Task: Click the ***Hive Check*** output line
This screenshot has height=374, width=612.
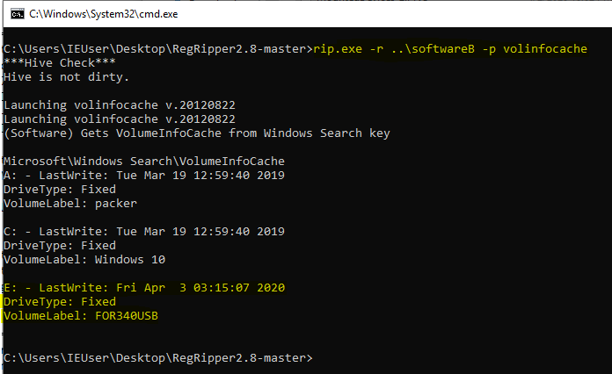Action: pos(58,63)
